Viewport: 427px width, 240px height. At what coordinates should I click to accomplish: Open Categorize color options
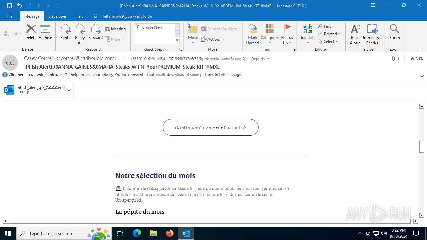[x=270, y=34]
